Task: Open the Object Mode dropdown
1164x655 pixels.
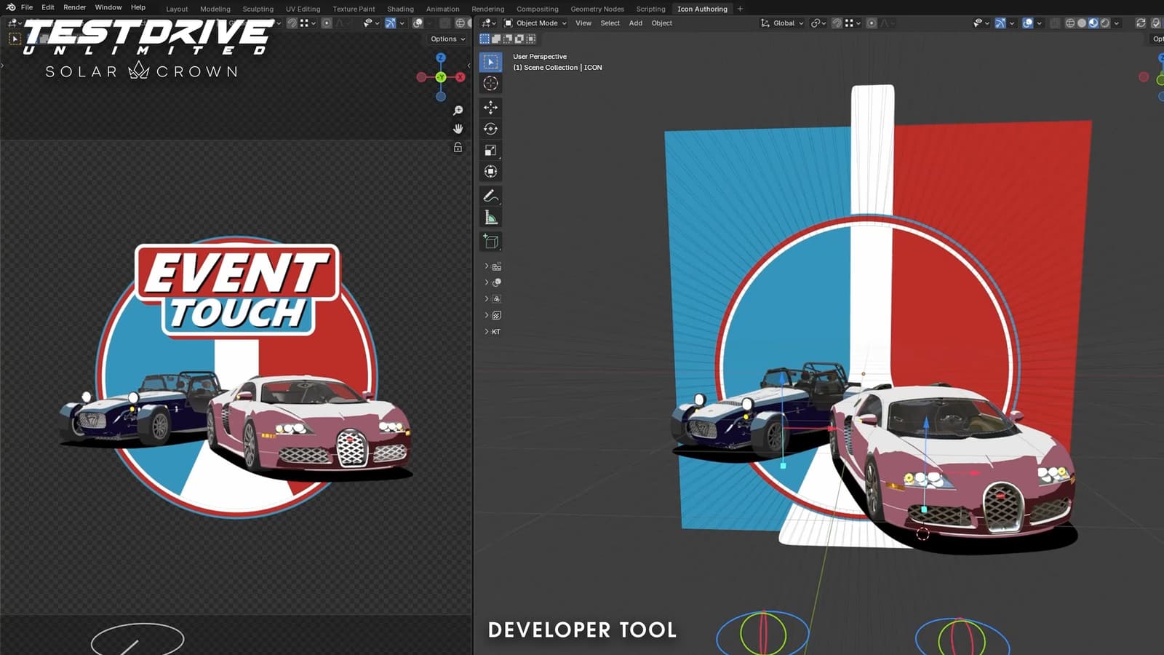Action: (536, 23)
